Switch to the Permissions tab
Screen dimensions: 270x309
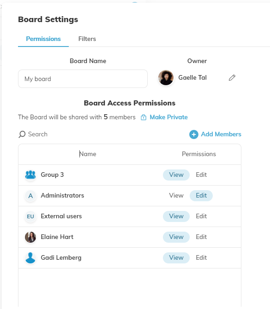[x=43, y=39]
